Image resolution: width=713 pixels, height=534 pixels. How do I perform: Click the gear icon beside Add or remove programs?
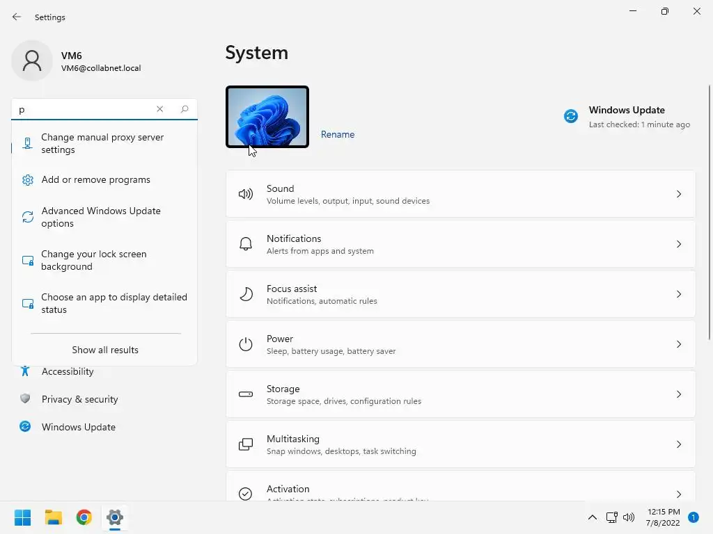[28, 180]
